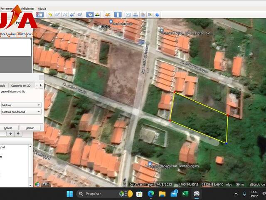Open Excel from the taskbar

(185, 194)
